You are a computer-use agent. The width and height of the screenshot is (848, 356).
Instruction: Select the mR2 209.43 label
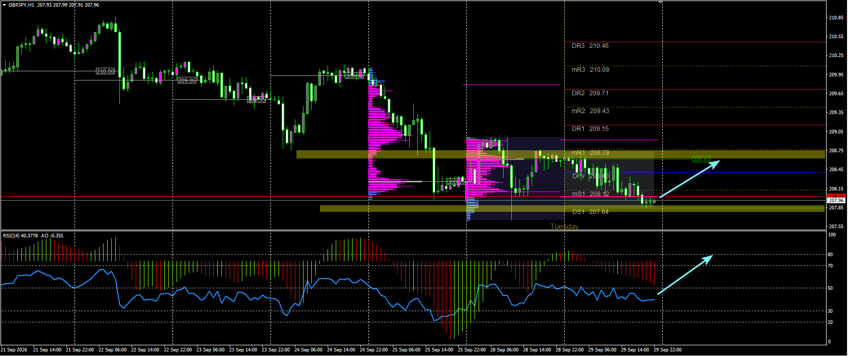coord(590,111)
